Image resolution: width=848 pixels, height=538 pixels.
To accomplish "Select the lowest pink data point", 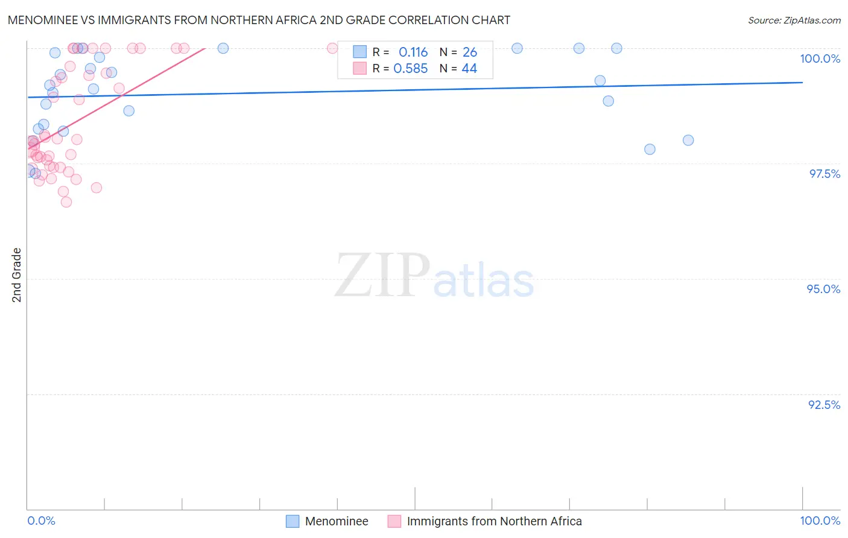I will pyautogui.click(x=66, y=202).
